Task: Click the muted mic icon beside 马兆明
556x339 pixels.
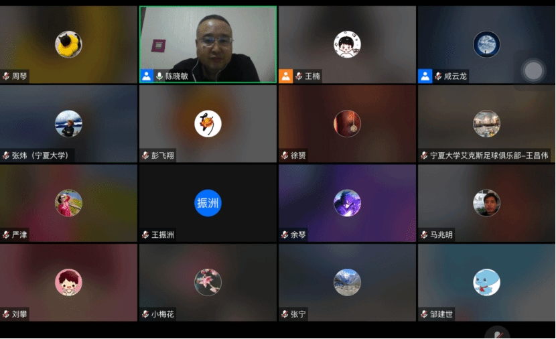Action: 424,234
